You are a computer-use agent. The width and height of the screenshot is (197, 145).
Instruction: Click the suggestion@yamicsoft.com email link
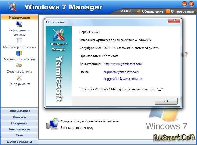(x=123, y=79)
